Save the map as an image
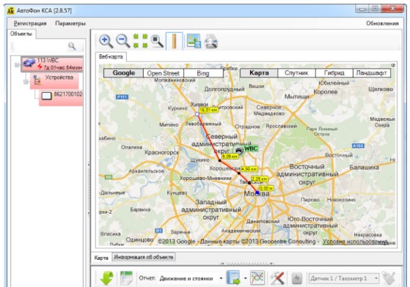 (194, 41)
